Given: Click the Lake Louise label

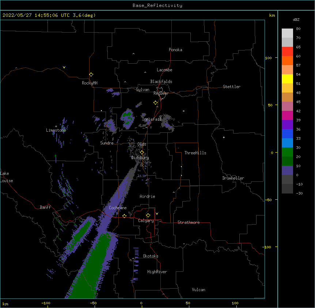Looking at the screenshot, I should [7, 177].
